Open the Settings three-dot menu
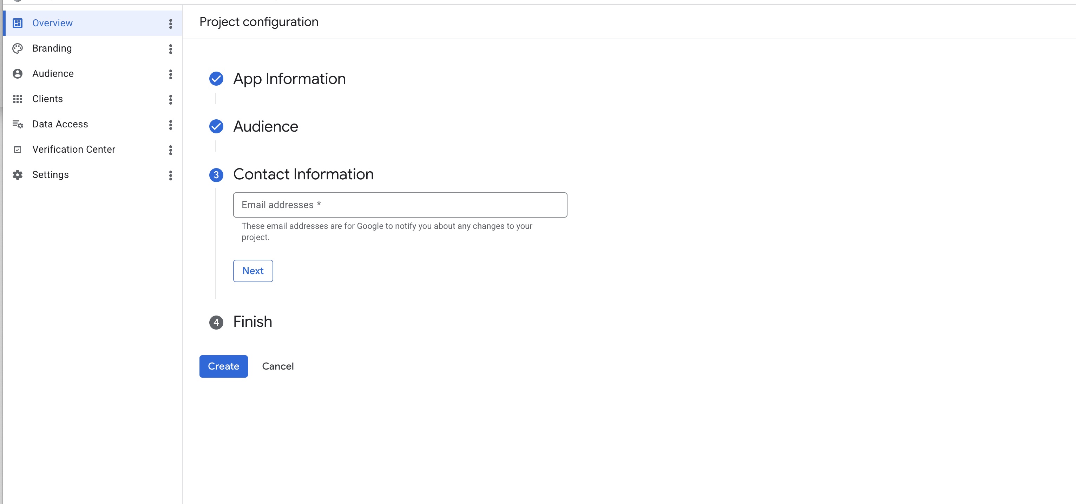1076x504 pixels. click(170, 175)
